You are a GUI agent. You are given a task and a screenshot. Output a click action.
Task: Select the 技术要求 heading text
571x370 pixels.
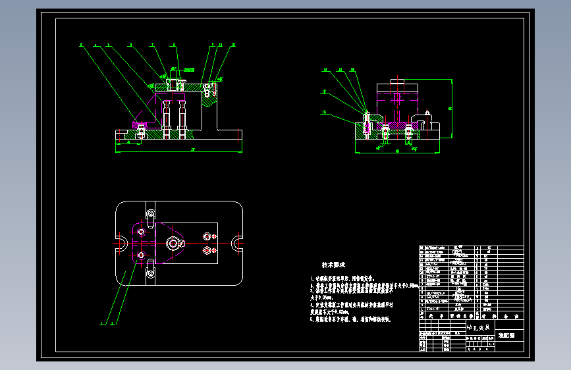click(333, 265)
